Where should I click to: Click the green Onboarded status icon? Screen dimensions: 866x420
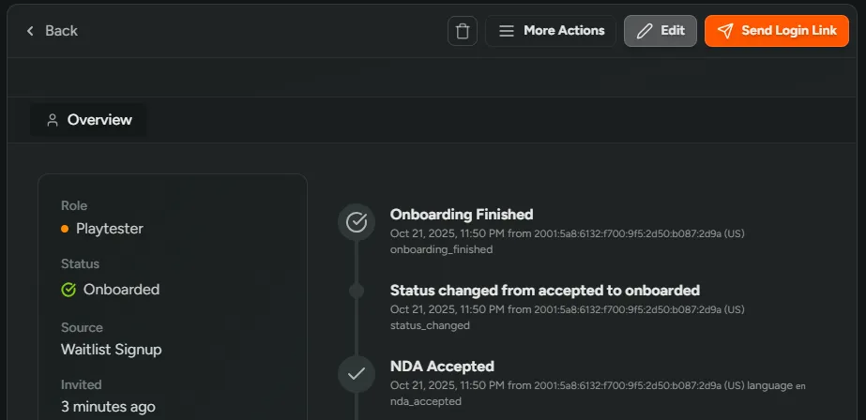click(x=68, y=290)
